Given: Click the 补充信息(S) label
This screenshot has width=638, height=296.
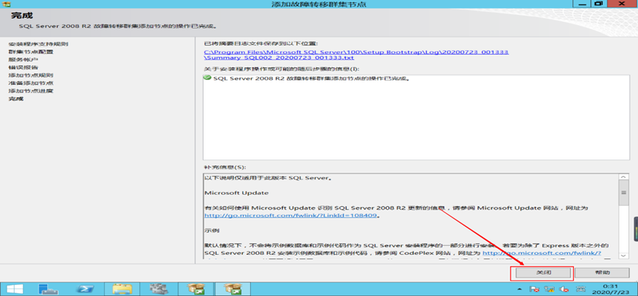Looking at the screenshot, I should [x=225, y=168].
